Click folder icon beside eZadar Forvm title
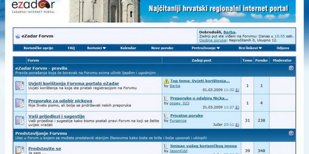The width and height of the screenshot is (309, 154). click(18, 36)
